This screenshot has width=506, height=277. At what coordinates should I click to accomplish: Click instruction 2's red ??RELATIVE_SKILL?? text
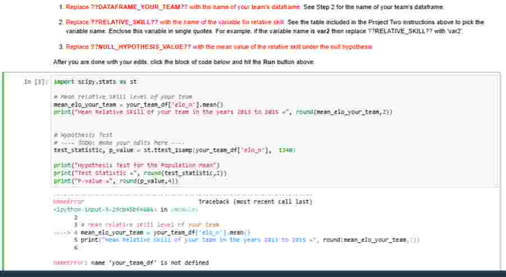(x=175, y=22)
